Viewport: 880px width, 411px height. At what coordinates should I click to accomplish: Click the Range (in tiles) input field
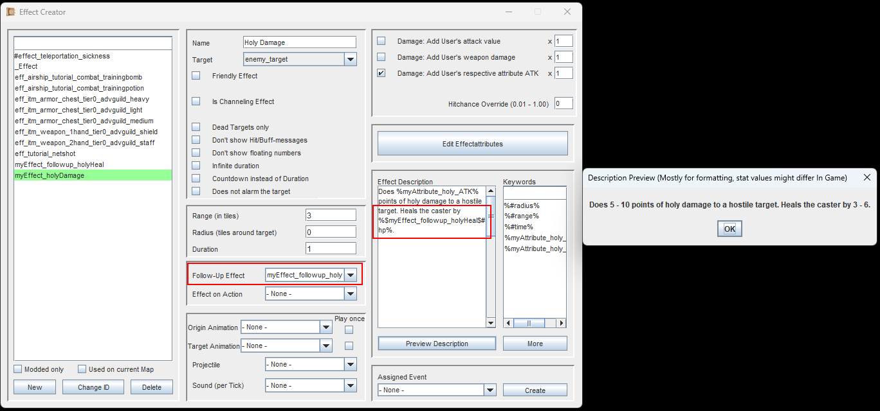(331, 216)
